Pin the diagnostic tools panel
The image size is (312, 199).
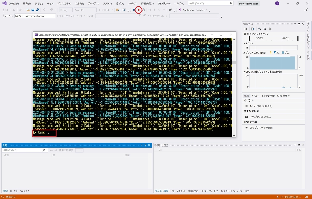(x=299, y=24)
